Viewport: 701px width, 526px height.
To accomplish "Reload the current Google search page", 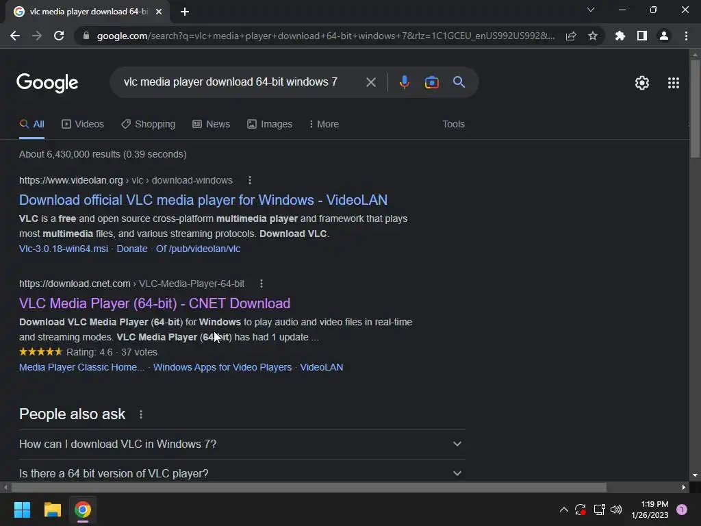I will click(x=59, y=36).
